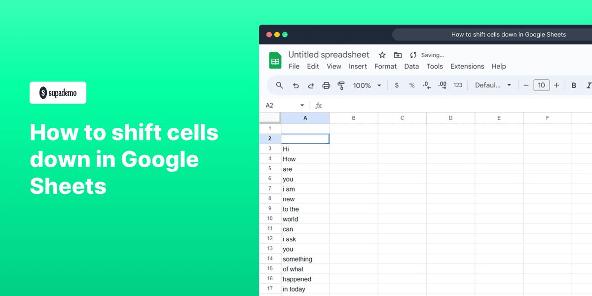Open the zoom level dropdown
Viewport: 592px width, 296px height.
click(367, 85)
